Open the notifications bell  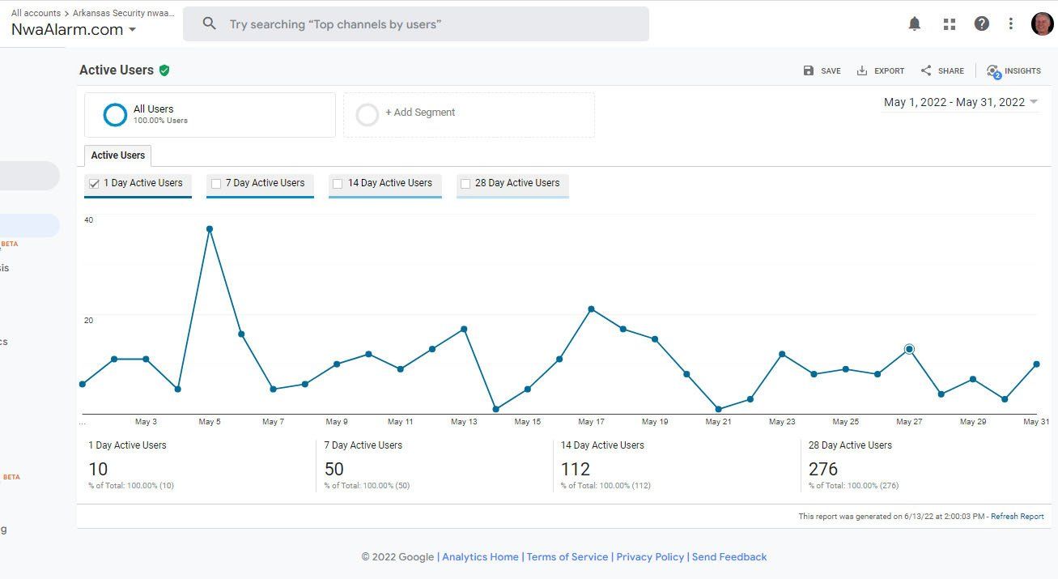tap(915, 23)
